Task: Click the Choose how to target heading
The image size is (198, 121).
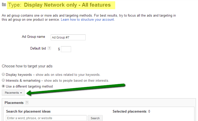Action: (27, 66)
